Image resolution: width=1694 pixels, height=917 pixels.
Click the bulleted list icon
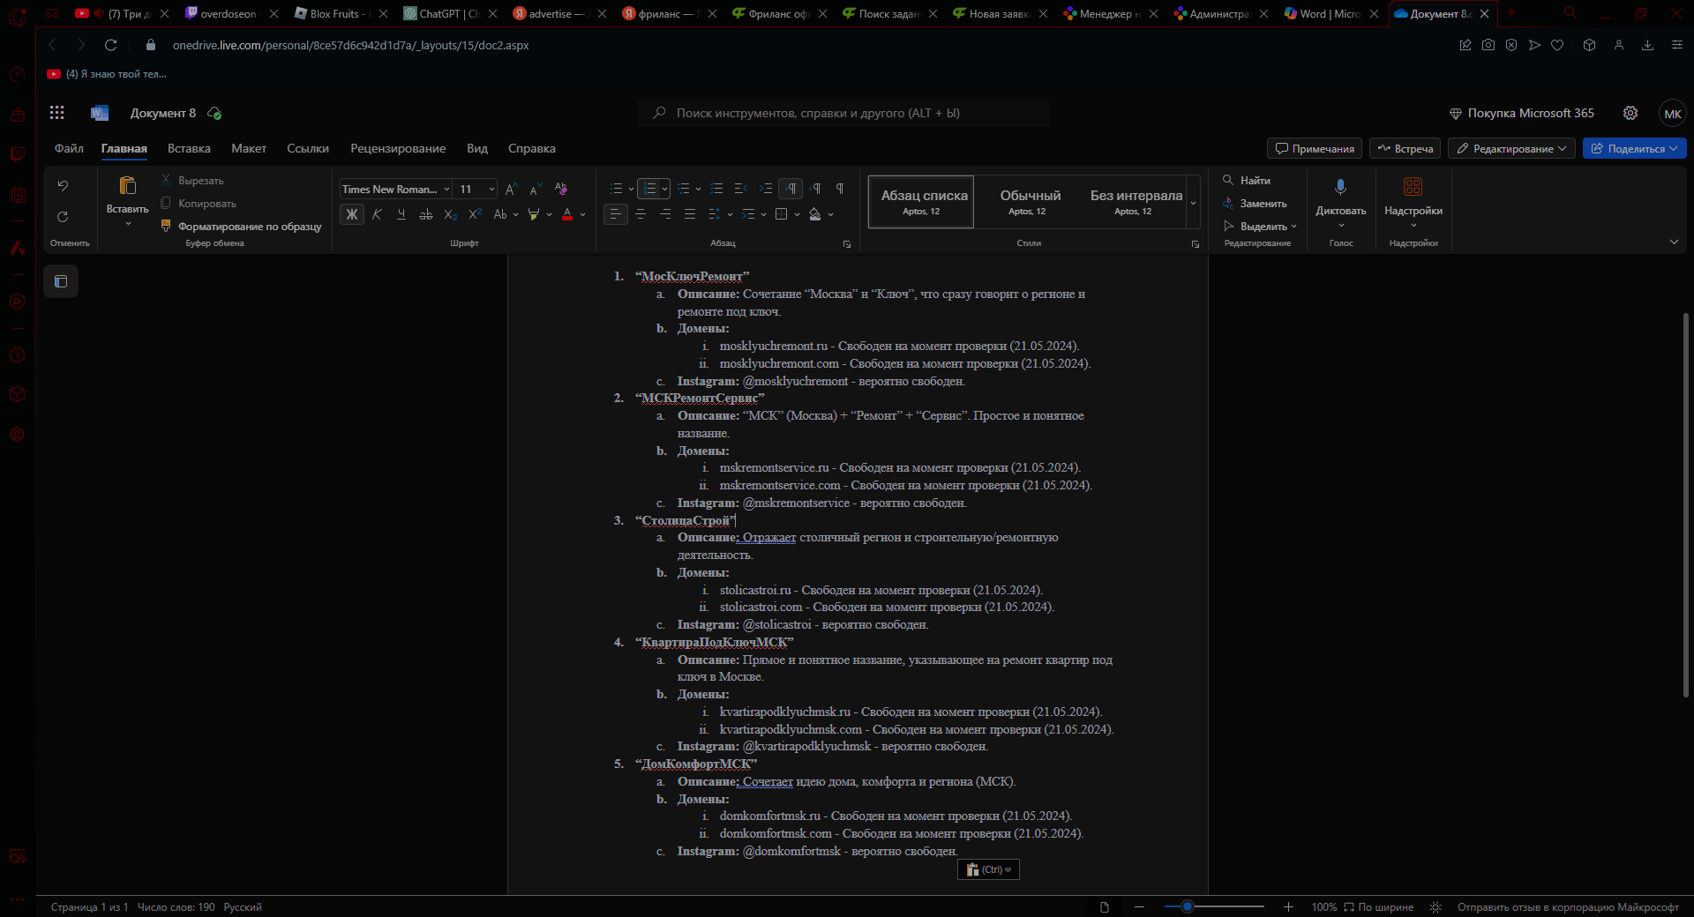click(x=617, y=189)
